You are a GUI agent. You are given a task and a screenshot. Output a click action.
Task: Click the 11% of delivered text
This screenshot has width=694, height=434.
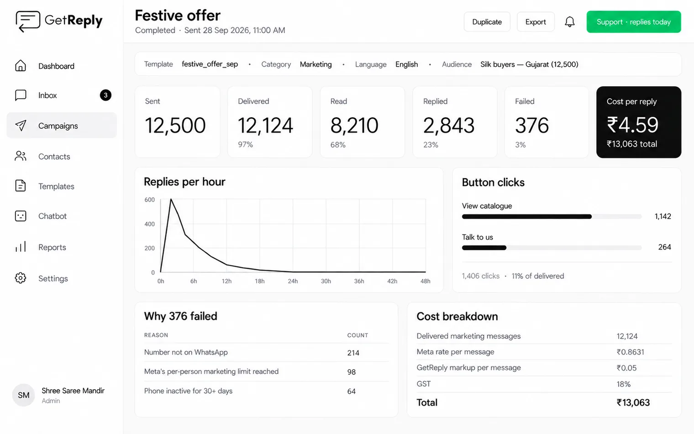[x=537, y=276]
